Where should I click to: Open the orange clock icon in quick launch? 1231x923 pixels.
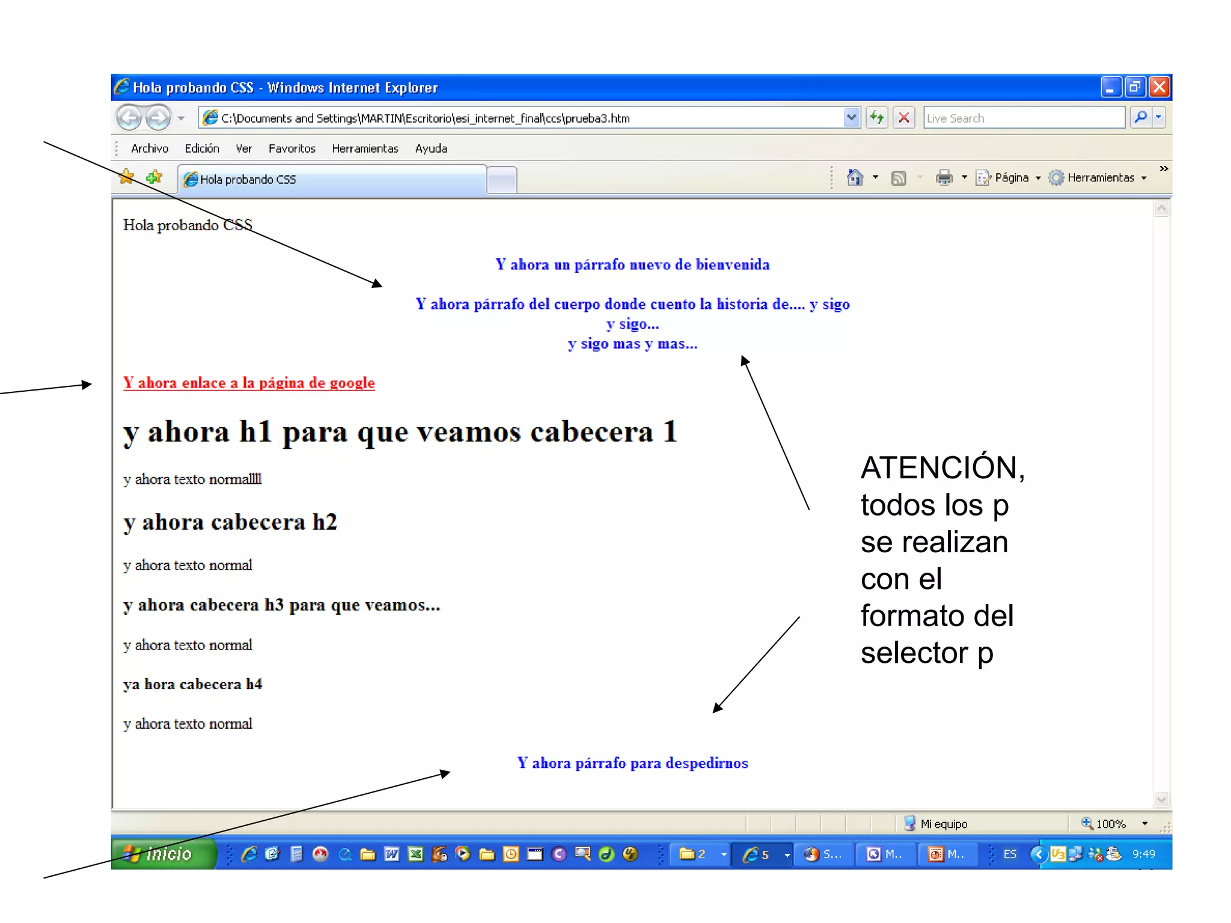[511, 854]
